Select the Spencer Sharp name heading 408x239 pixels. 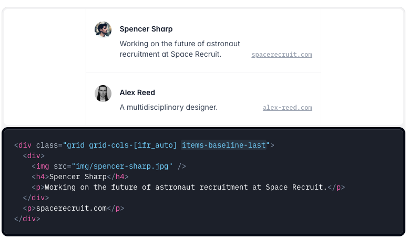coord(146,29)
